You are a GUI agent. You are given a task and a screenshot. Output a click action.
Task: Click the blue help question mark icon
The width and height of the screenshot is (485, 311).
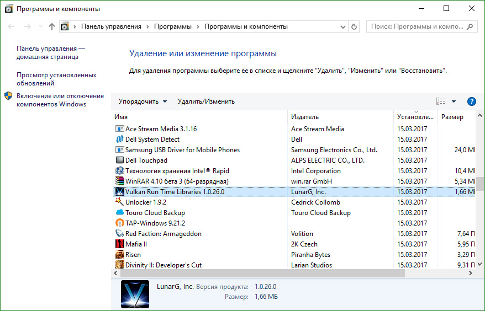click(x=471, y=101)
